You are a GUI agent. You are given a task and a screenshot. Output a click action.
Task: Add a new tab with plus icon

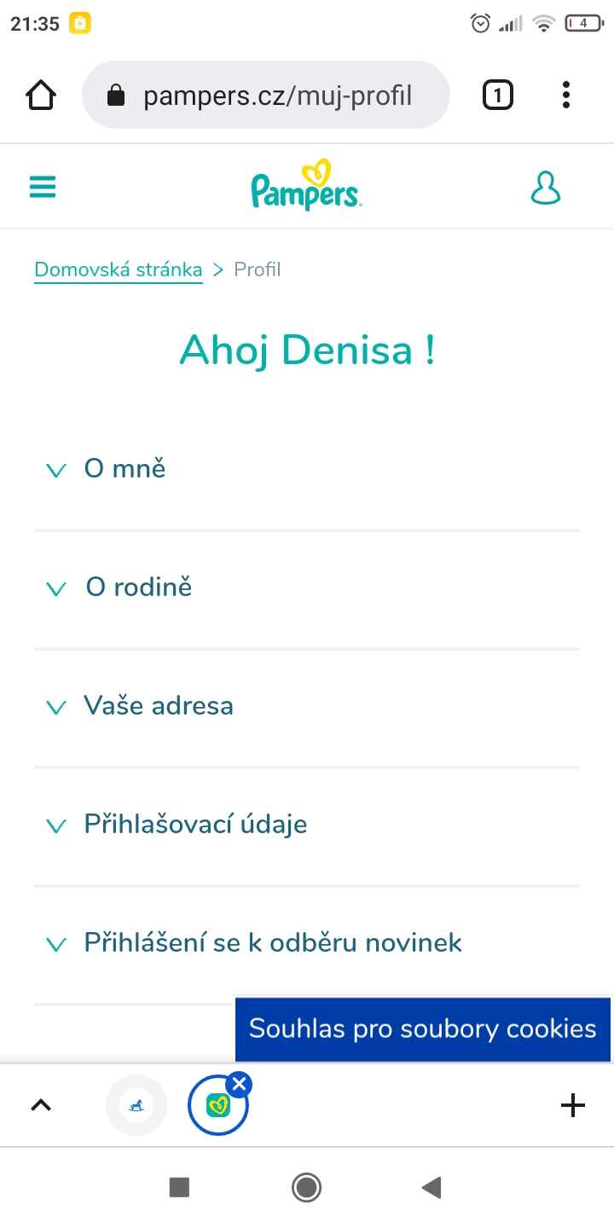pos(573,1105)
